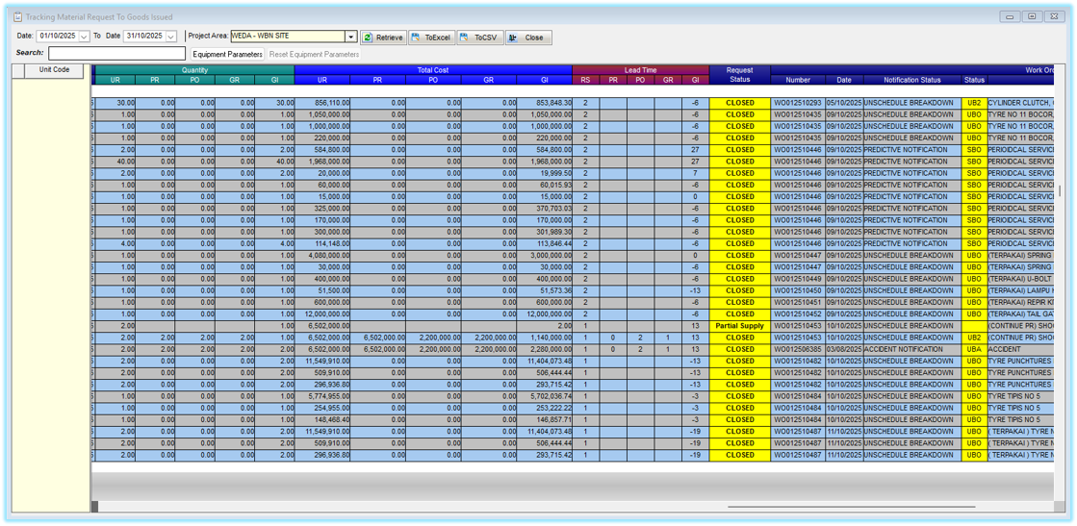Viewport: 1077px width, 526px height.
Task: Click the Unit Code column header
Action: [54, 70]
